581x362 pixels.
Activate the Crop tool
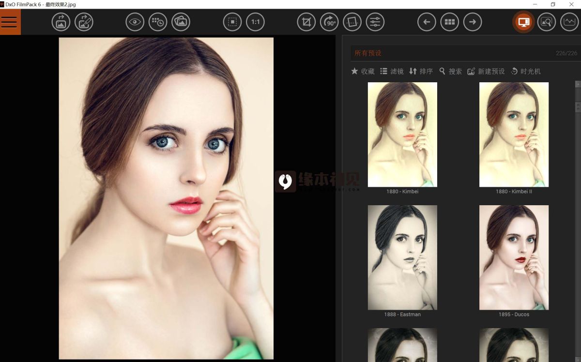point(306,22)
